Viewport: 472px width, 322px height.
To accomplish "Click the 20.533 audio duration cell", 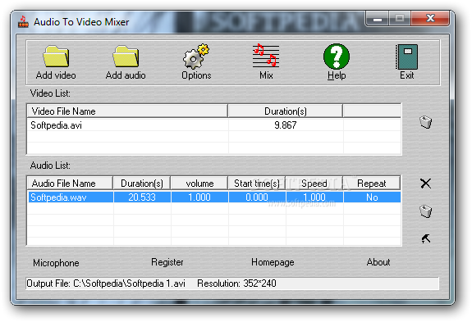I will tap(142, 197).
